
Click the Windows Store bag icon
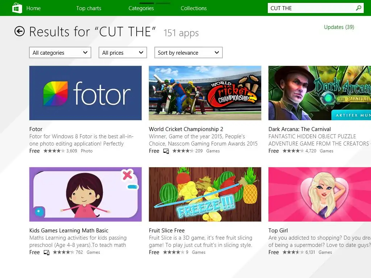pyautogui.click(x=17, y=8)
